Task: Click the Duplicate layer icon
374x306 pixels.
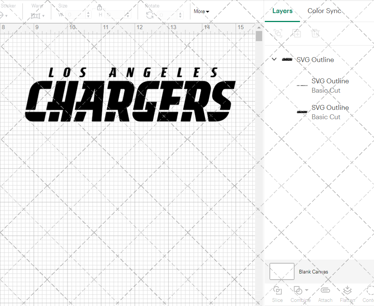Action: coord(297,33)
